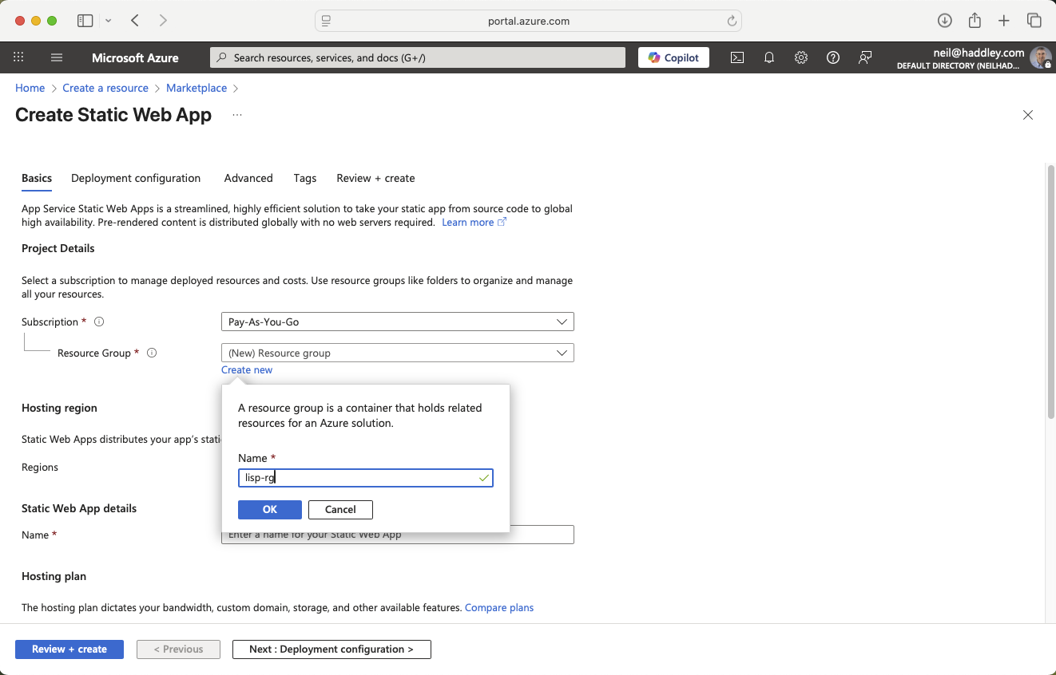Show the Resource Group info tooltip icon
This screenshot has width=1056, height=675.
point(152,353)
